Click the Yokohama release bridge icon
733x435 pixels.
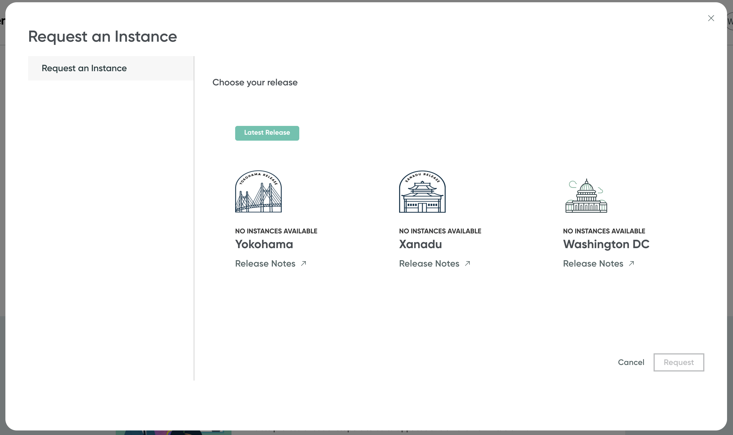(258, 191)
